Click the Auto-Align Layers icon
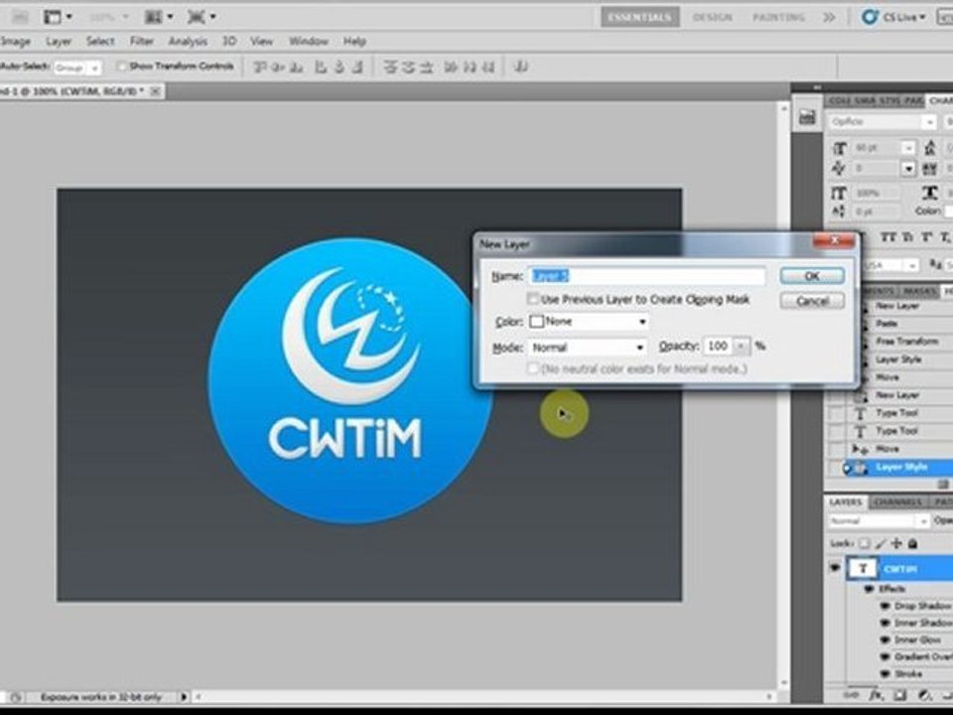 coord(520,67)
